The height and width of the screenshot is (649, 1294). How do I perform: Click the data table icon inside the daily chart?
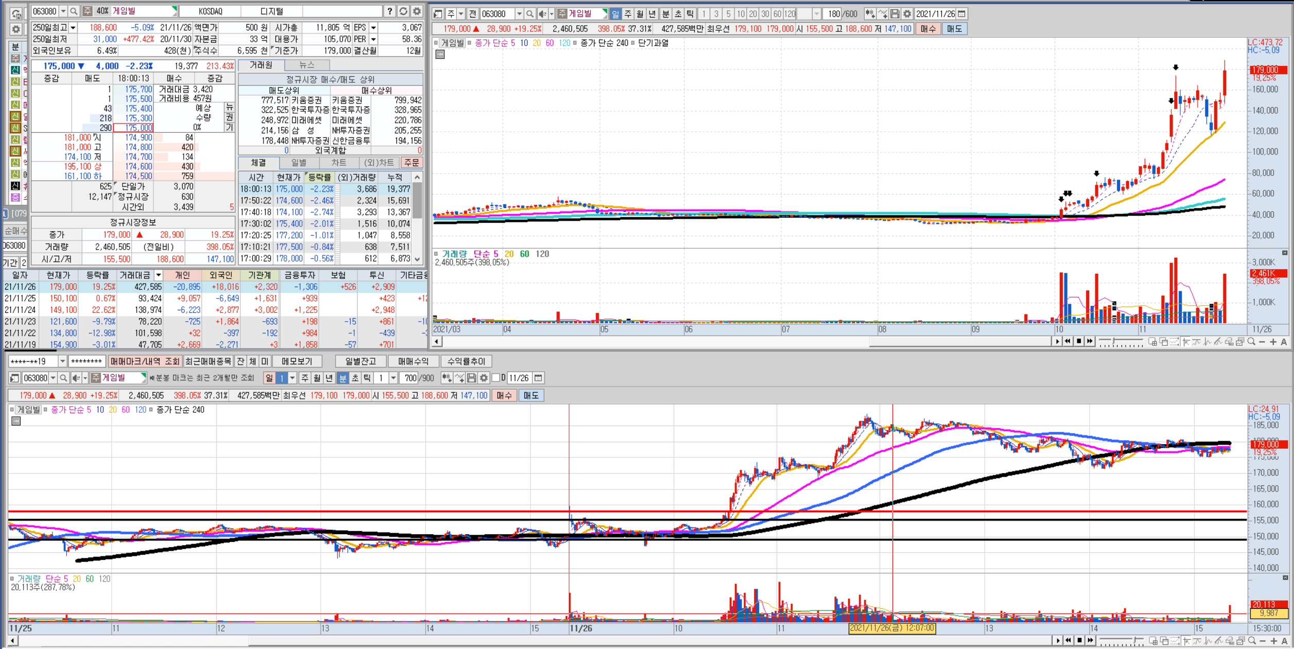[x=440, y=55]
